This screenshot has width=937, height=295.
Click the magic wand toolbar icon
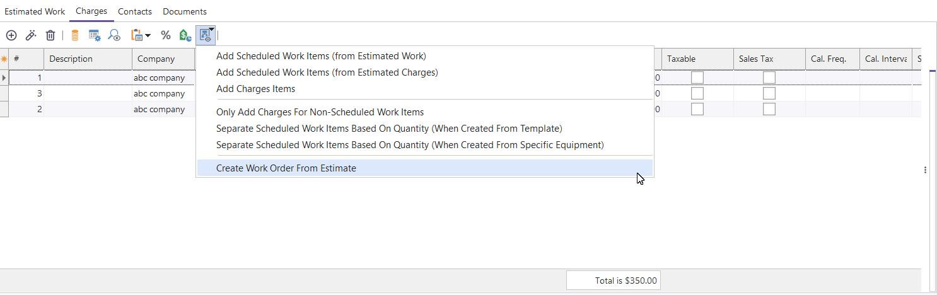(x=30, y=35)
